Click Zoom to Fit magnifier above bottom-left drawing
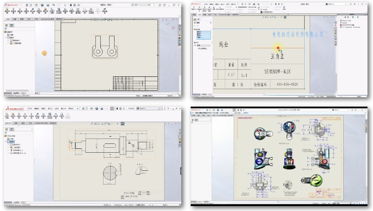Viewport: 373px width, 211px height. (92, 124)
